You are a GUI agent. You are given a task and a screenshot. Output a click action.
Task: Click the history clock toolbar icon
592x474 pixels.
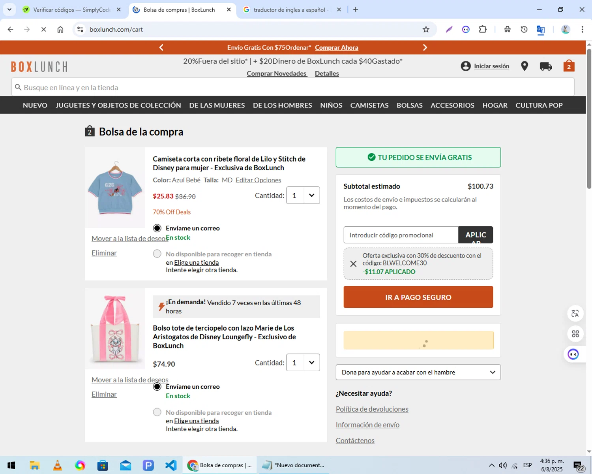point(524,29)
